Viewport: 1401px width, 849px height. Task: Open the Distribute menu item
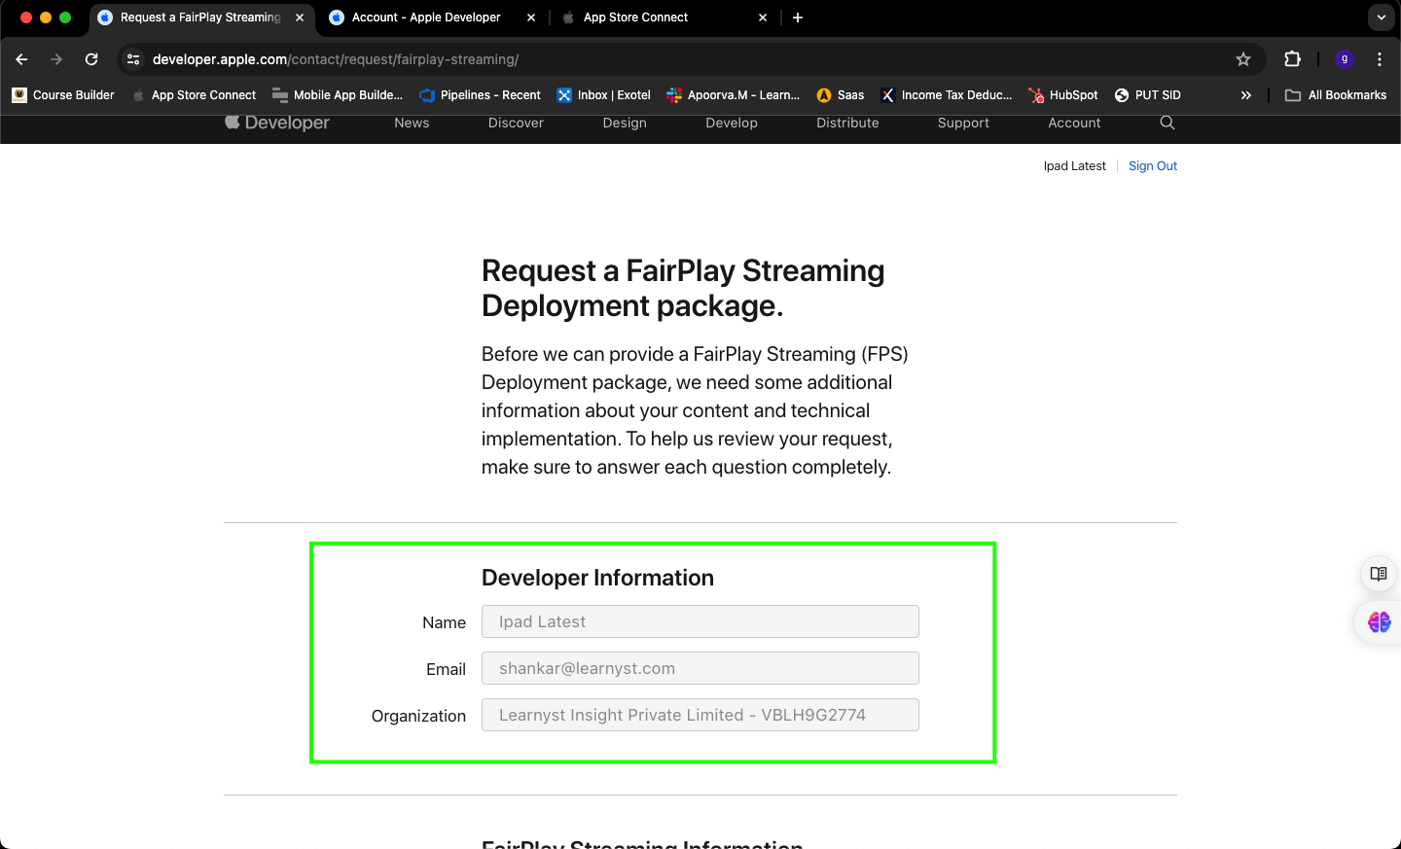pyautogui.click(x=846, y=124)
